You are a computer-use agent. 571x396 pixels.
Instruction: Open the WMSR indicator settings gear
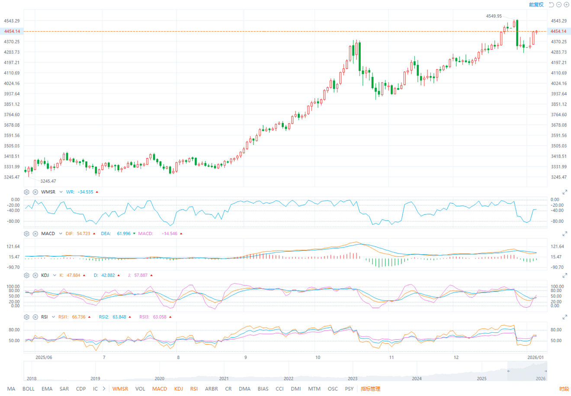(26, 192)
